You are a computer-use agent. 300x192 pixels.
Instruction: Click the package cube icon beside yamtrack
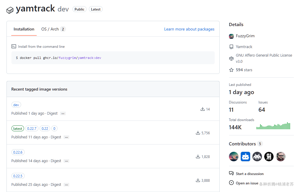click(10, 10)
